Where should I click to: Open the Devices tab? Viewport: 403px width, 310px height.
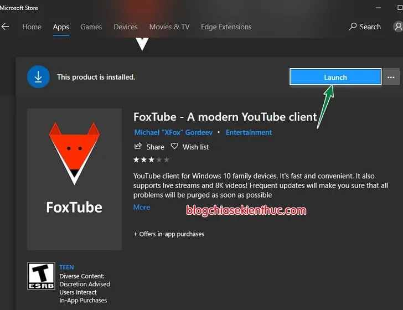pyautogui.click(x=126, y=27)
